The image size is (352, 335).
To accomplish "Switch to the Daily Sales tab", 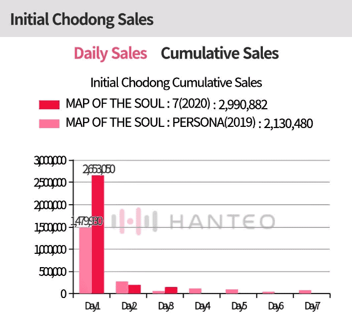I will (110, 54).
